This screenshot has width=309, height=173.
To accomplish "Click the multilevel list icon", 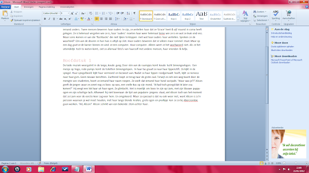I will [111, 13].
